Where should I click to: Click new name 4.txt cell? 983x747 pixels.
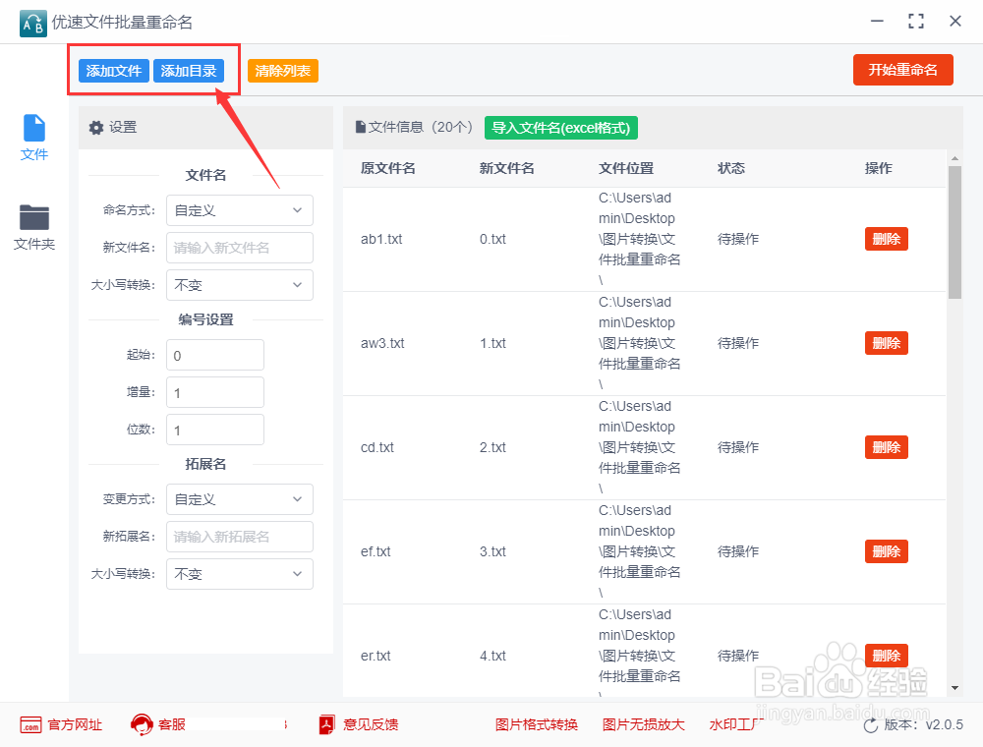[x=492, y=656]
